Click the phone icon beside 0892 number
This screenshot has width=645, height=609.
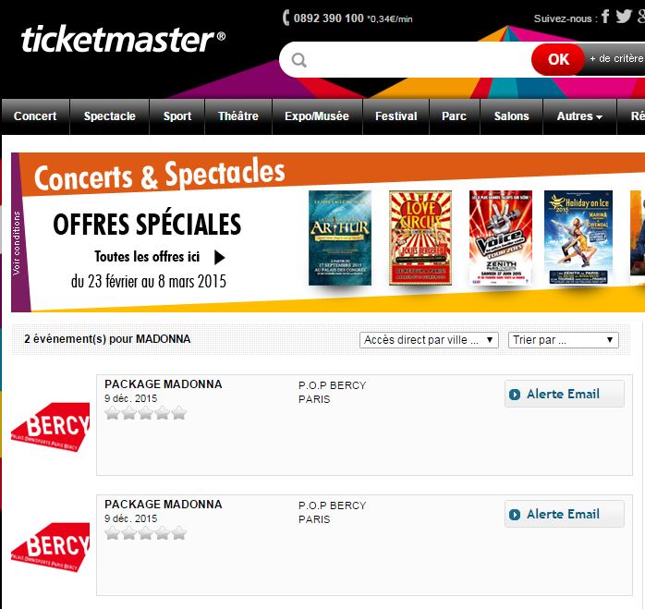286,18
